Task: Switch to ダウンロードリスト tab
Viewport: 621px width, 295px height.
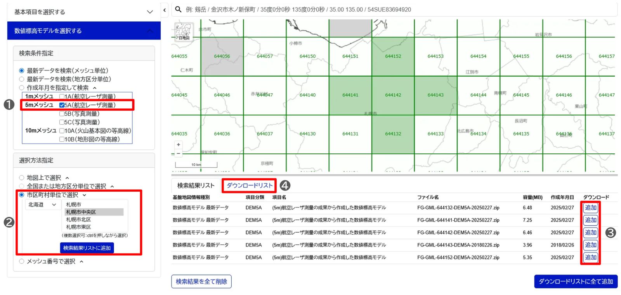Action: [x=250, y=185]
